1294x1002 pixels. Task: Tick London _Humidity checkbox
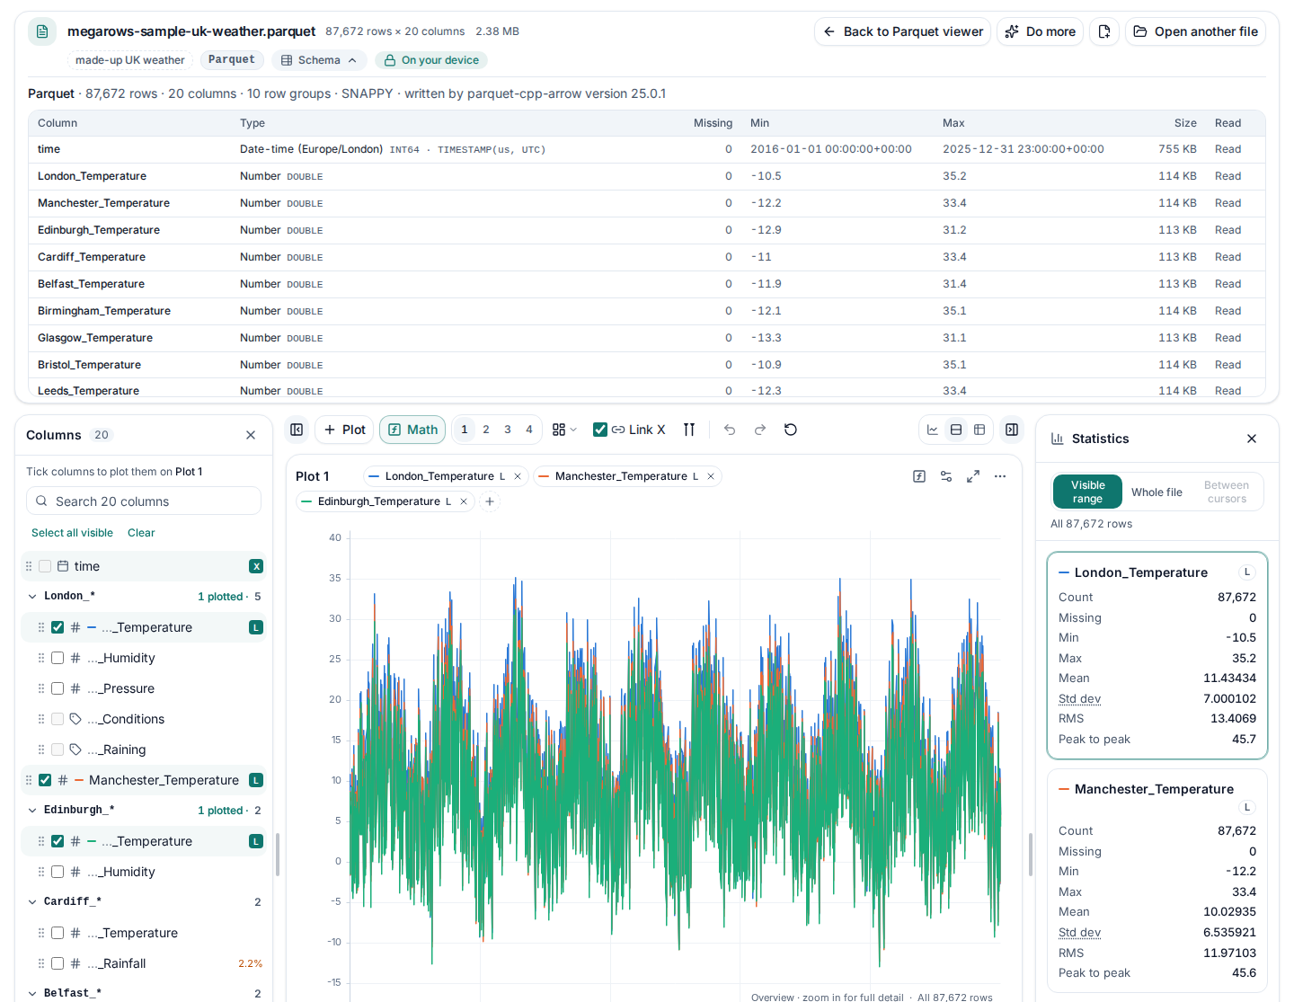point(58,658)
